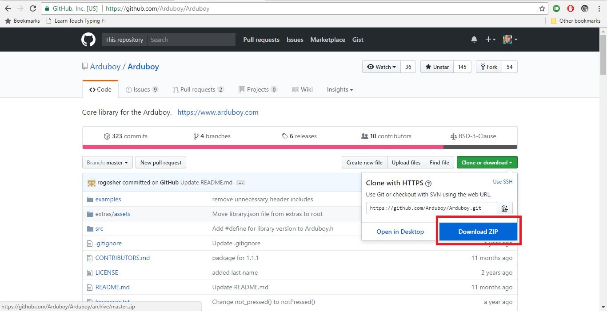The image size is (607, 312).
Task: Click the Download ZIP button
Action: click(478, 232)
